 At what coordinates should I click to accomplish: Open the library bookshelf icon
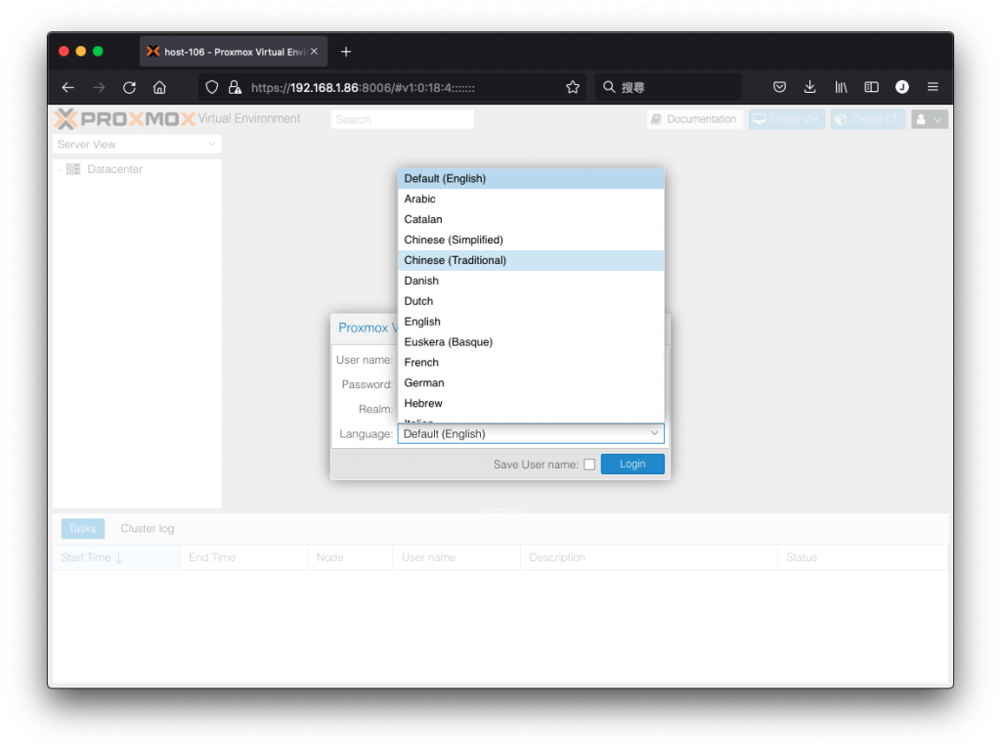[x=841, y=87]
